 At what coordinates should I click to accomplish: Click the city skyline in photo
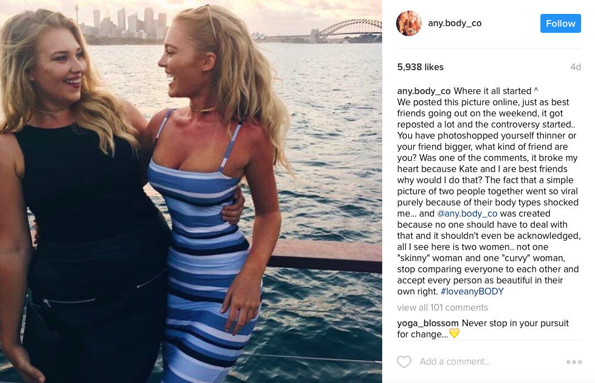(121, 24)
